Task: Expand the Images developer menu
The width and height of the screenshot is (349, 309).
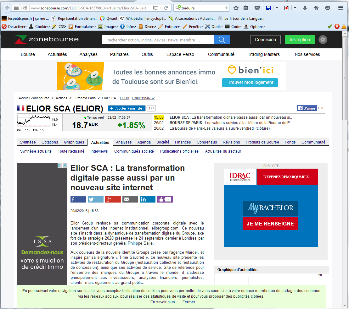Action: click(x=108, y=27)
